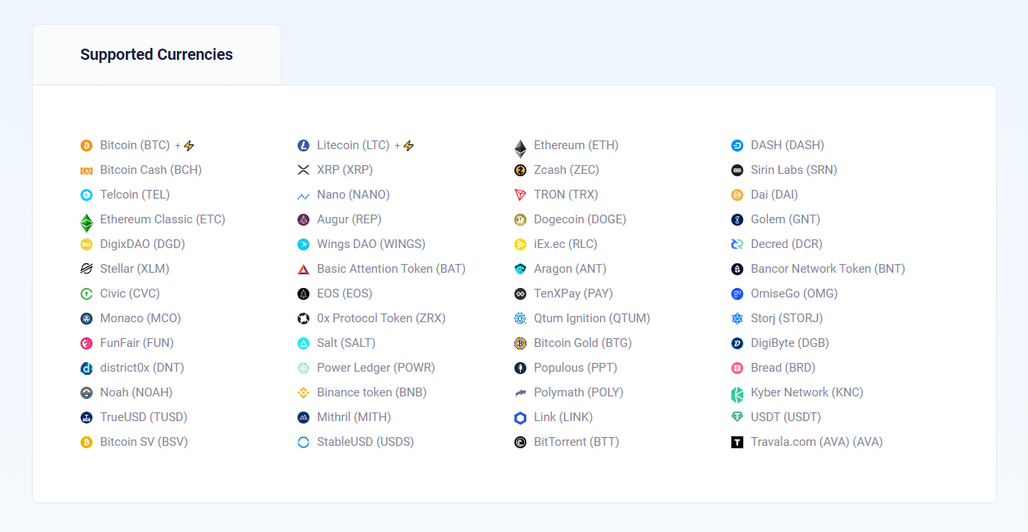
Task: Click the green Ethereum Classic icon
Action: pyautogui.click(x=87, y=223)
